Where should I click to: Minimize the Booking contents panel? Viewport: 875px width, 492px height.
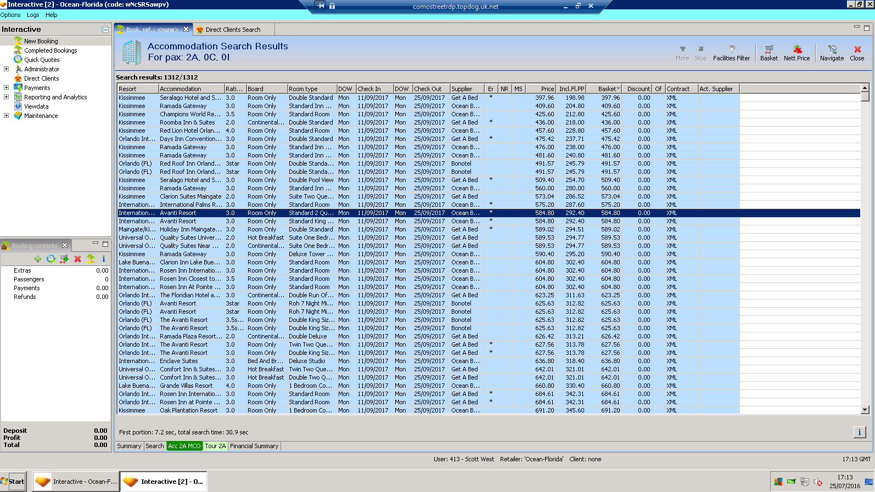(x=96, y=244)
